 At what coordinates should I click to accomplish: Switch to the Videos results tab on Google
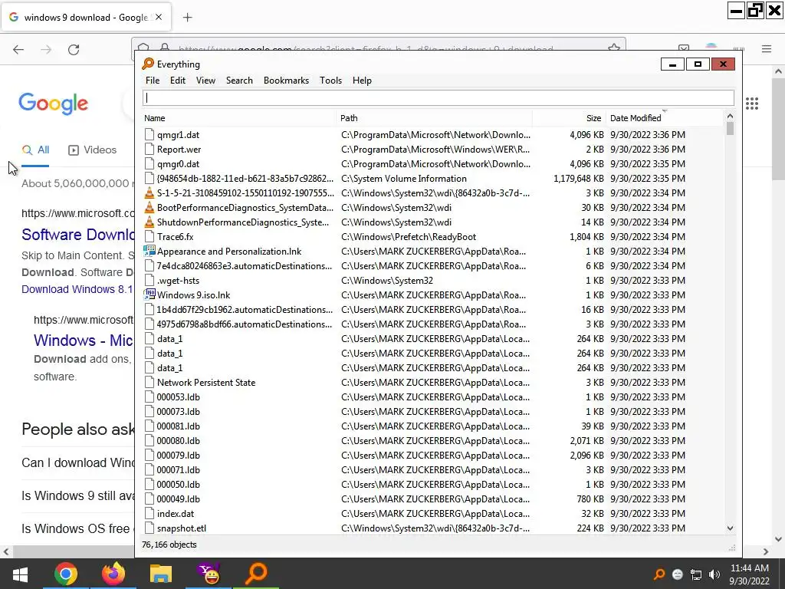[93, 150]
